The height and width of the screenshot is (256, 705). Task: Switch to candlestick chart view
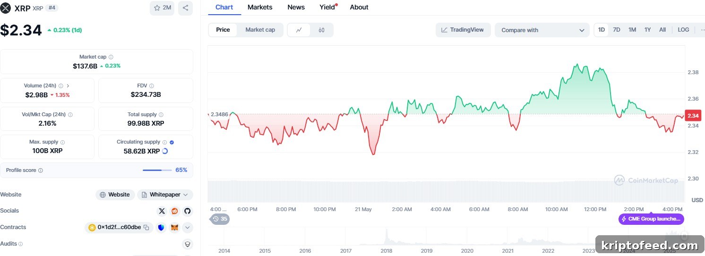pos(322,30)
